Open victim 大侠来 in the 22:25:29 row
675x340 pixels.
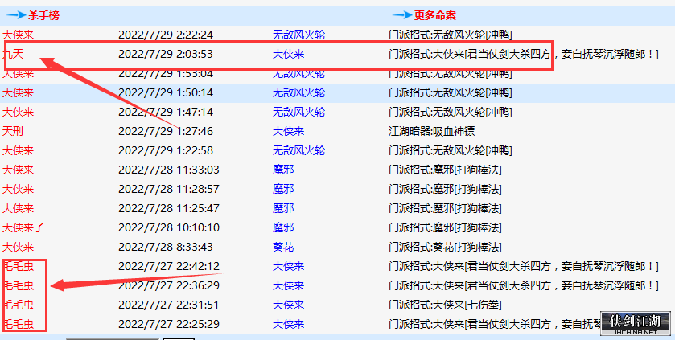click(x=289, y=324)
